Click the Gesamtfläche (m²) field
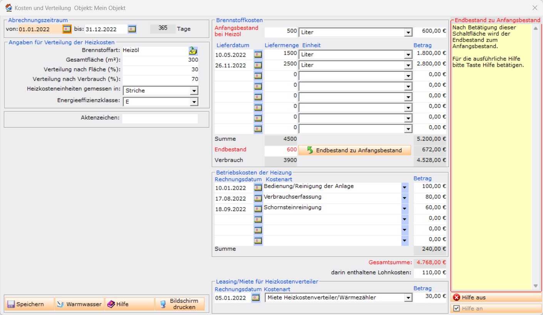This screenshot has width=543, height=315. (160, 60)
